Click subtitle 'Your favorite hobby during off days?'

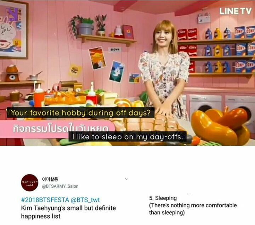[81, 113]
